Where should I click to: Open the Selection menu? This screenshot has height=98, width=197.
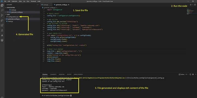click(x=14, y=1)
